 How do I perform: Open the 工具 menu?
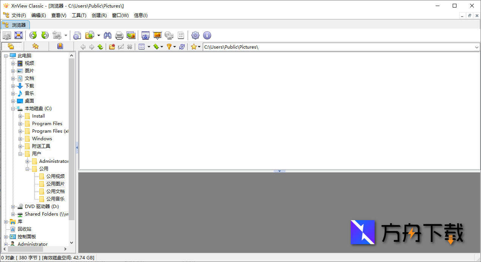tap(79, 15)
